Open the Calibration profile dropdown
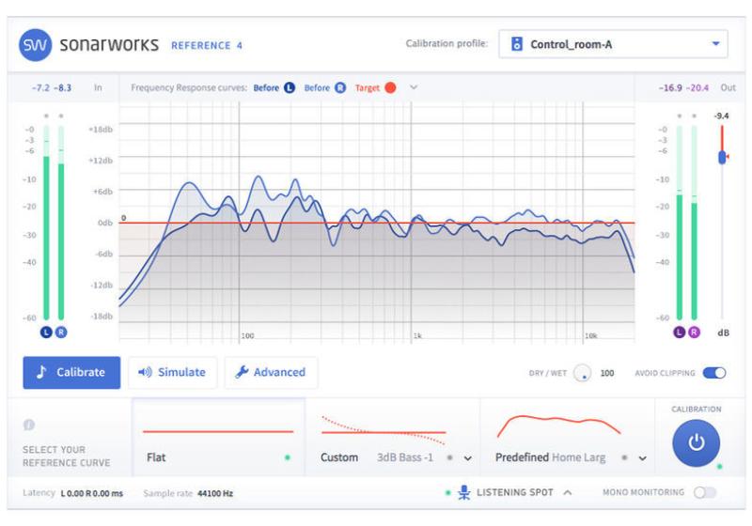Viewport: 752px width, 526px height. (714, 43)
